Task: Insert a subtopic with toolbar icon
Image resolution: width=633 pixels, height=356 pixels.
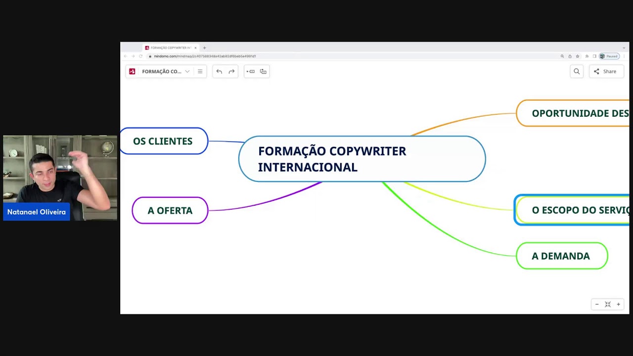Action: (x=263, y=72)
